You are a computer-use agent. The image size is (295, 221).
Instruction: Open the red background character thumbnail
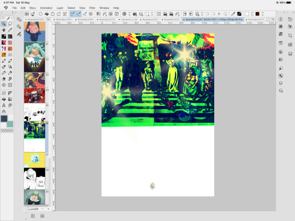[x=34, y=95]
